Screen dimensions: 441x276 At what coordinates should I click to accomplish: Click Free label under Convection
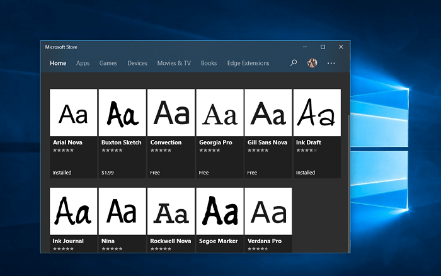point(155,173)
